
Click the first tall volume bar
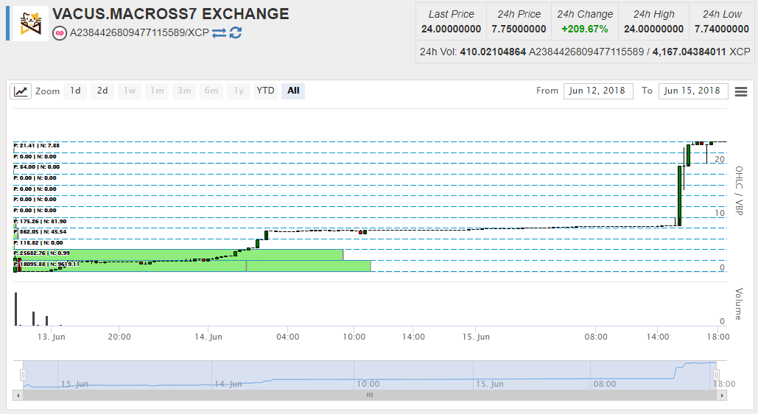tap(16, 308)
